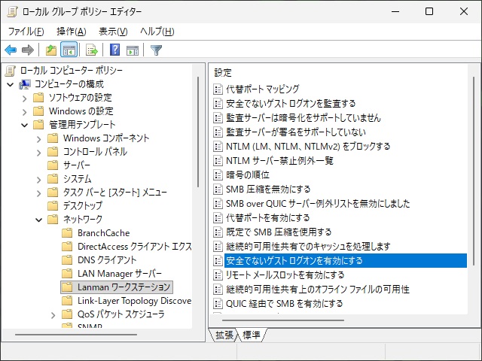This screenshot has height=361, width=482.
Task: Open the 表示(V) menu
Action: (113, 32)
